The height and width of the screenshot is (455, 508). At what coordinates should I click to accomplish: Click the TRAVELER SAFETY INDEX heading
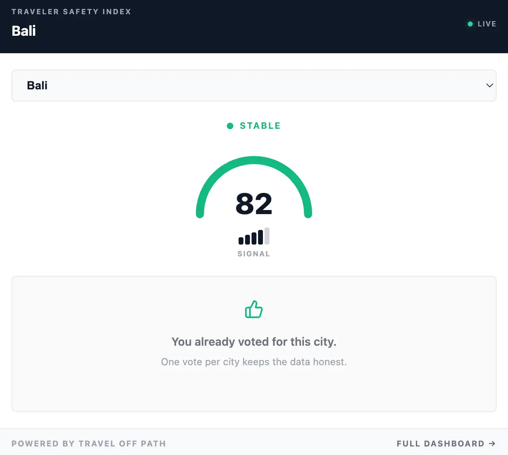point(71,12)
